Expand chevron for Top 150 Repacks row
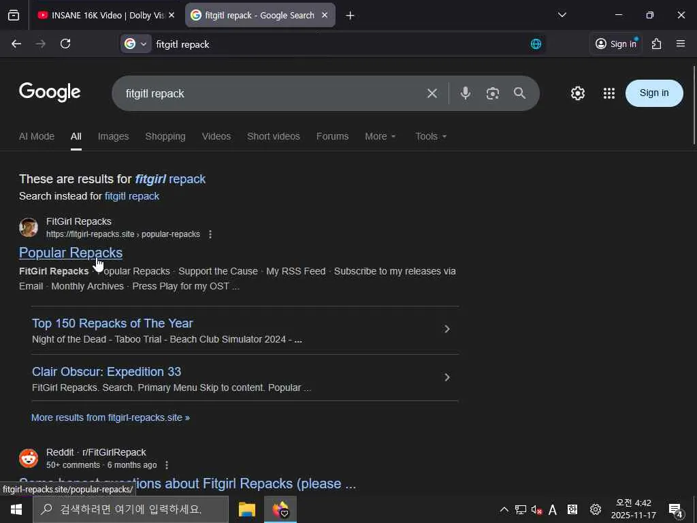Viewport: 697px width, 523px height. pos(447,329)
